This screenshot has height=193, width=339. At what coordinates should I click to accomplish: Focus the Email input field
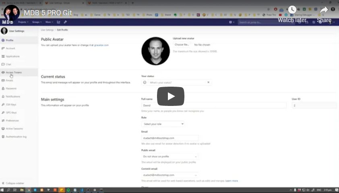[x=170, y=138]
